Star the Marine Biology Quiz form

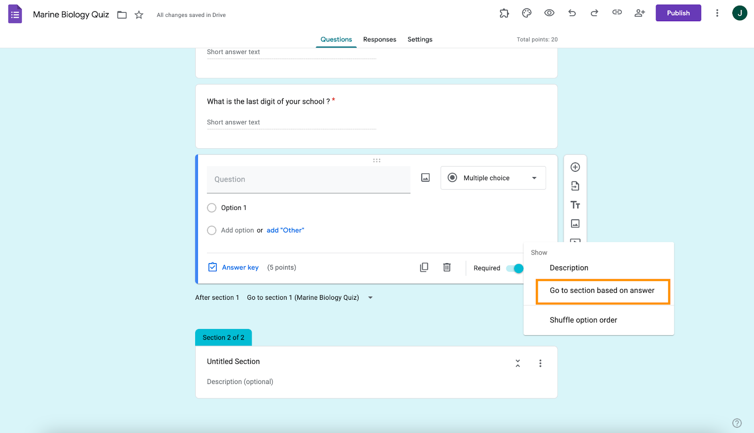click(139, 15)
